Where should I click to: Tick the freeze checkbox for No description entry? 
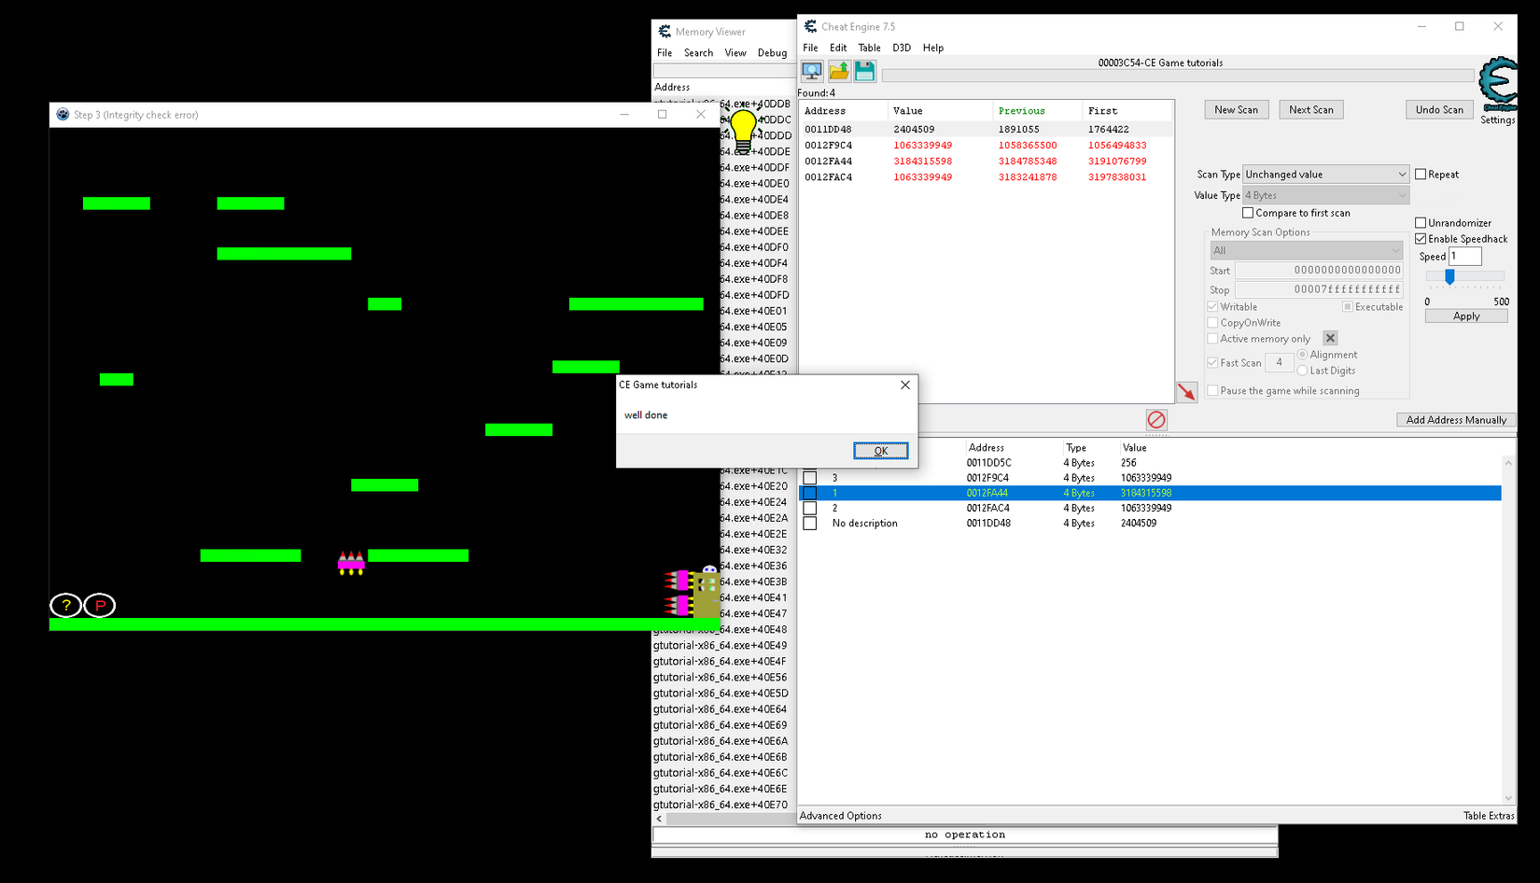(x=810, y=524)
